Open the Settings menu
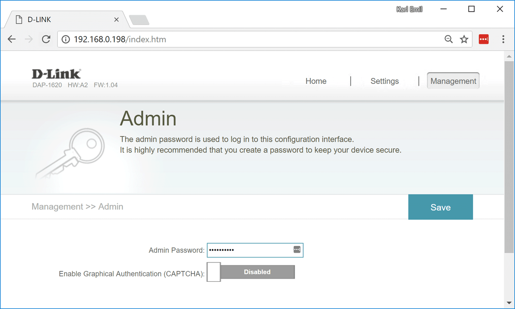The width and height of the screenshot is (515, 309). [384, 81]
